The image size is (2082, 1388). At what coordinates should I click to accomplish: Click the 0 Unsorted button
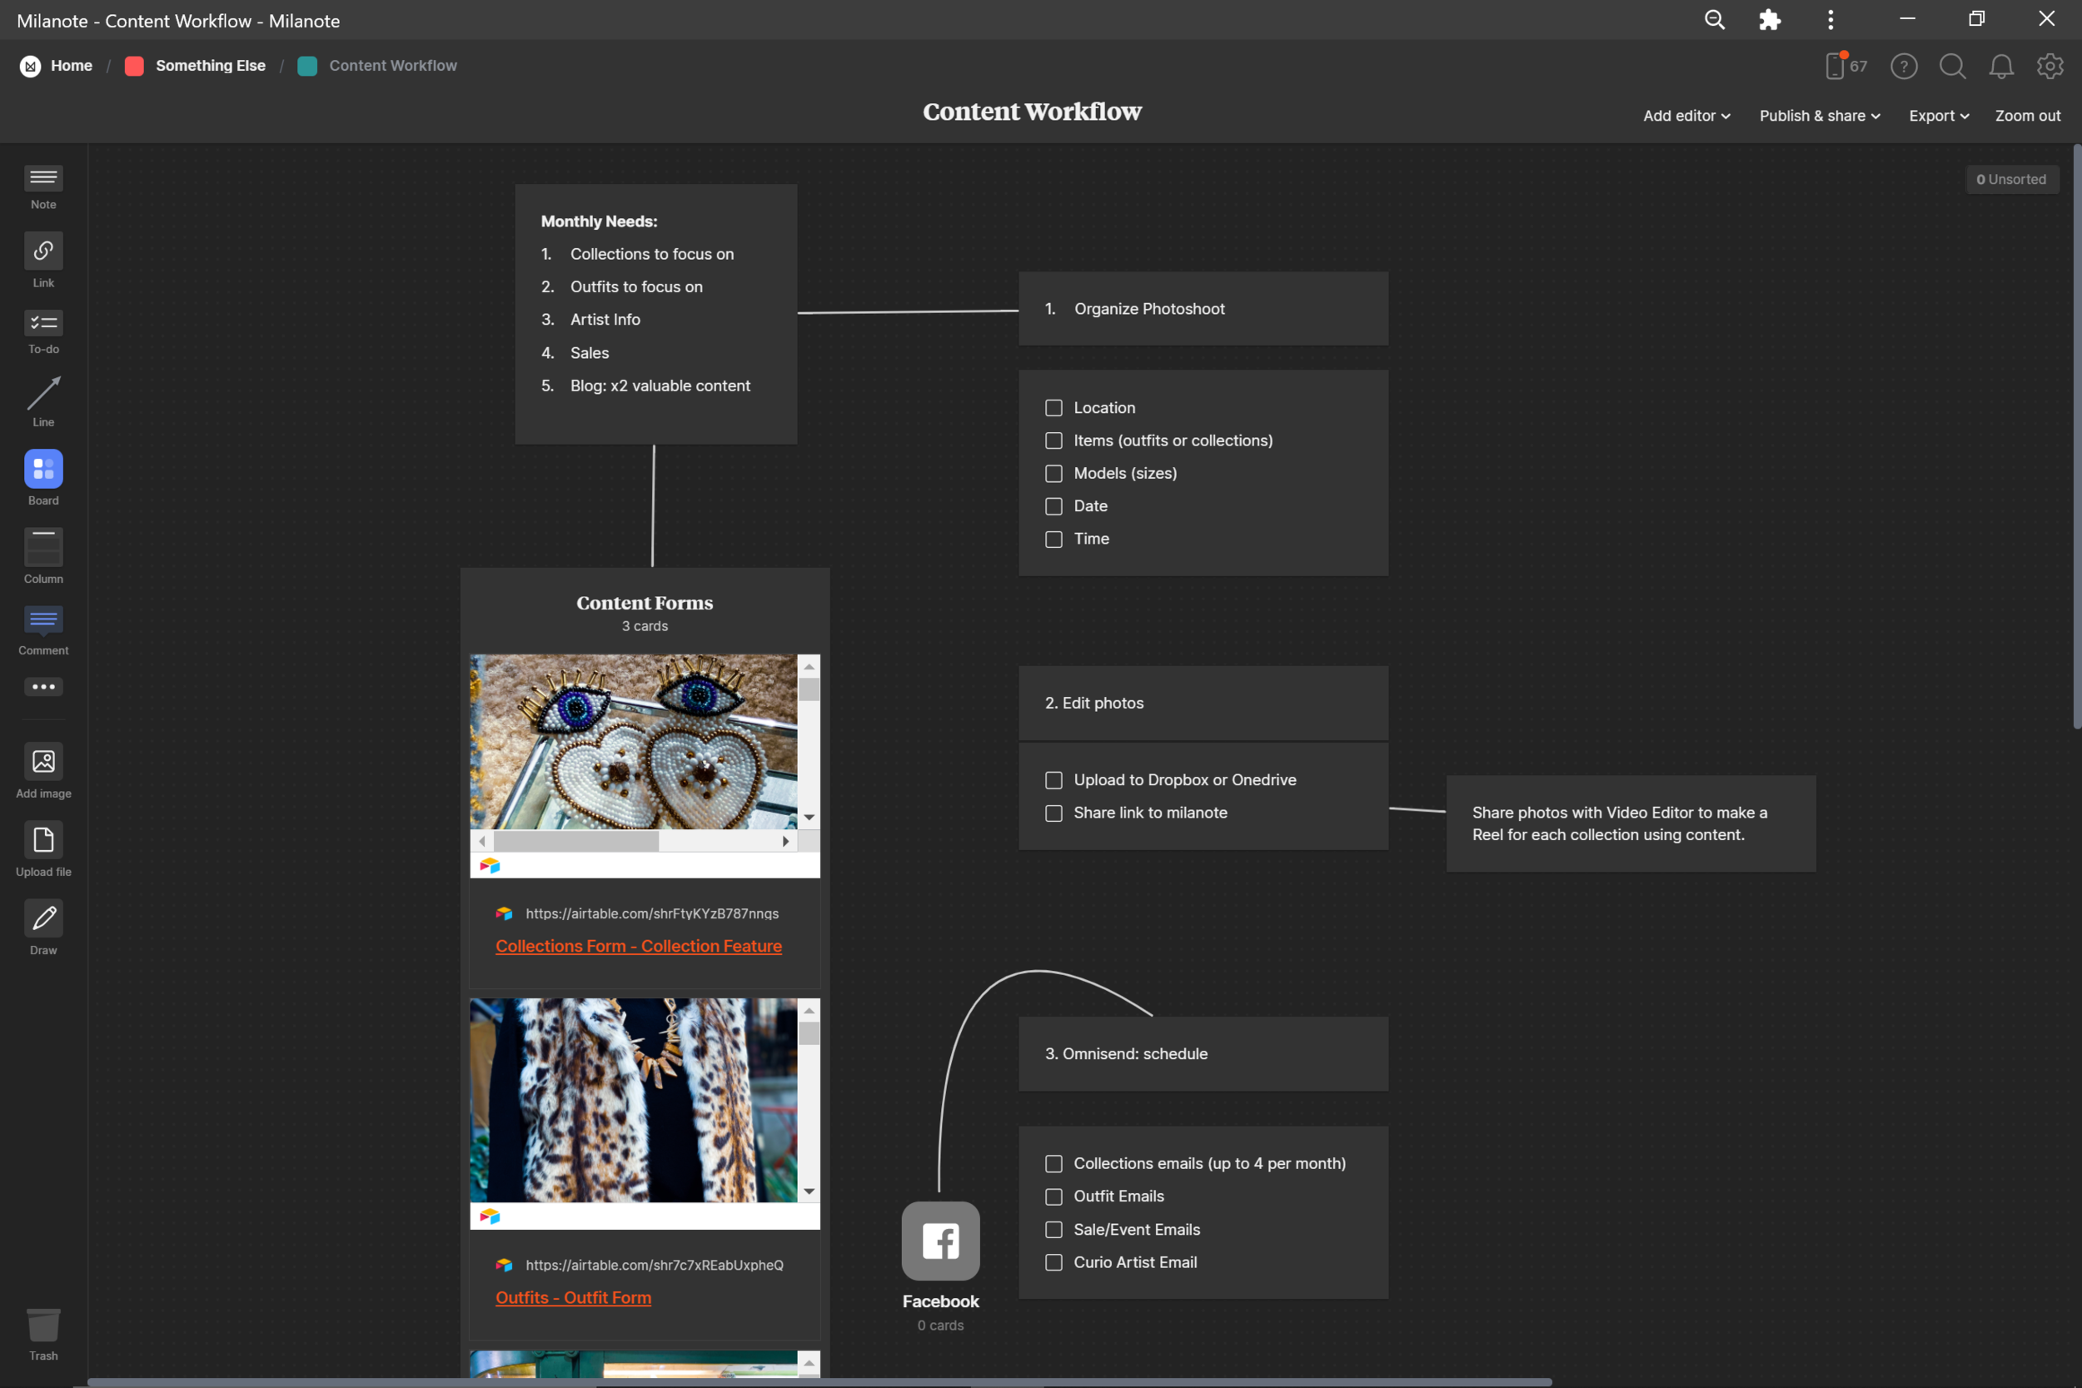click(2011, 179)
